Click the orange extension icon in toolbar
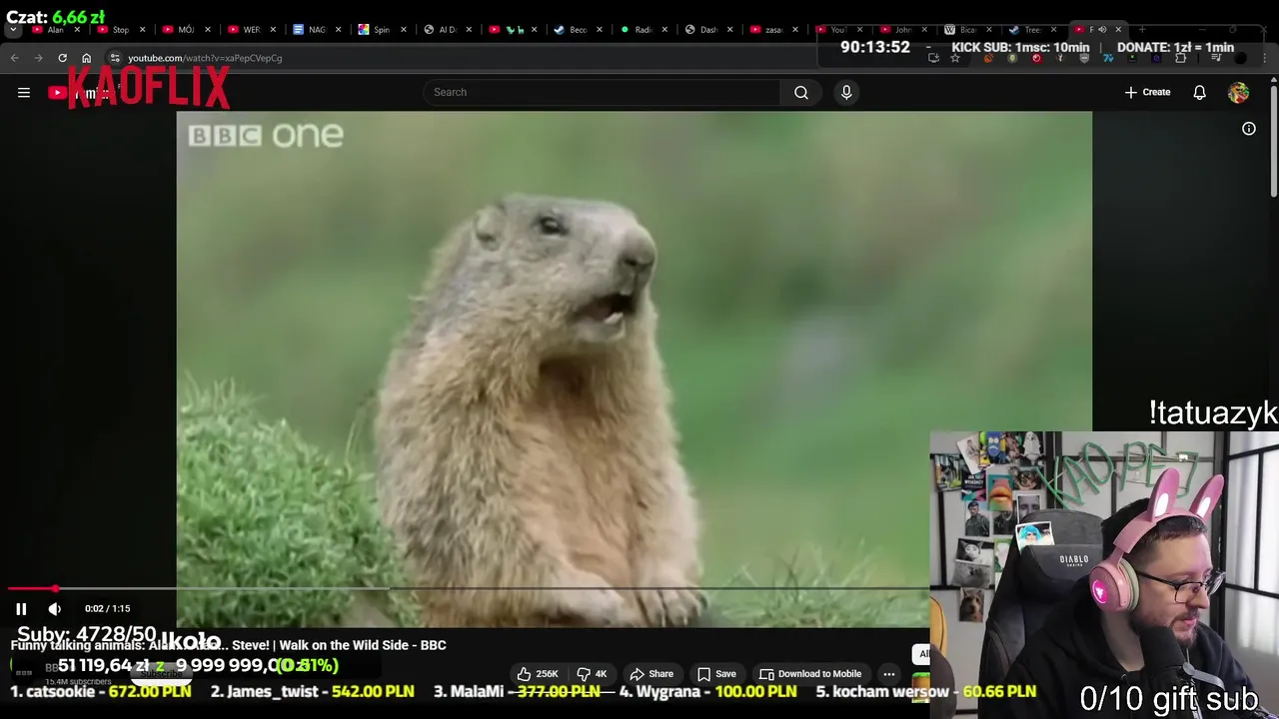Image resolution: width=1279 pixels, height=719 pixels. tap(988, 58)
